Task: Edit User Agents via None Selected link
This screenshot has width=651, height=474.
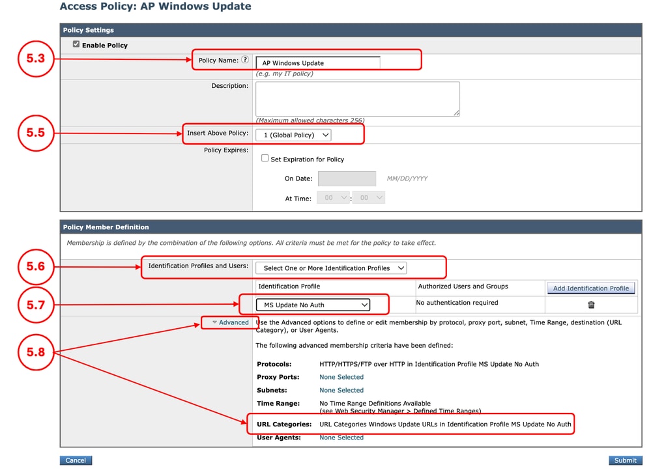Action: pos(341,438)
